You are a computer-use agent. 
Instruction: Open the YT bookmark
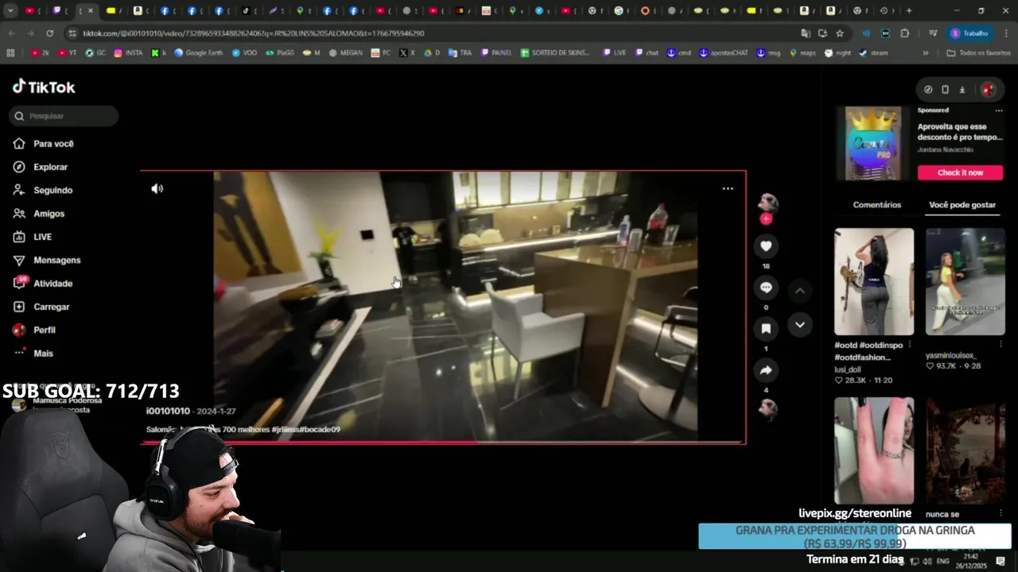click(68, 52)
